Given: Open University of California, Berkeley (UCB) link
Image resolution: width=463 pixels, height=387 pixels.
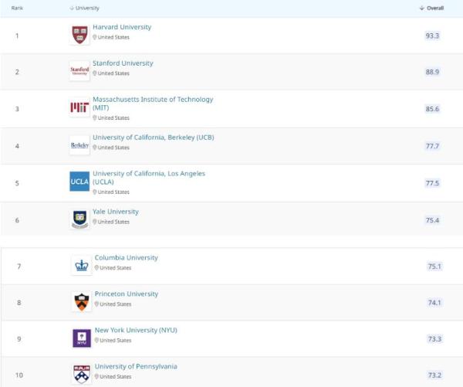Looking at the screenshot, I should 154,137.
